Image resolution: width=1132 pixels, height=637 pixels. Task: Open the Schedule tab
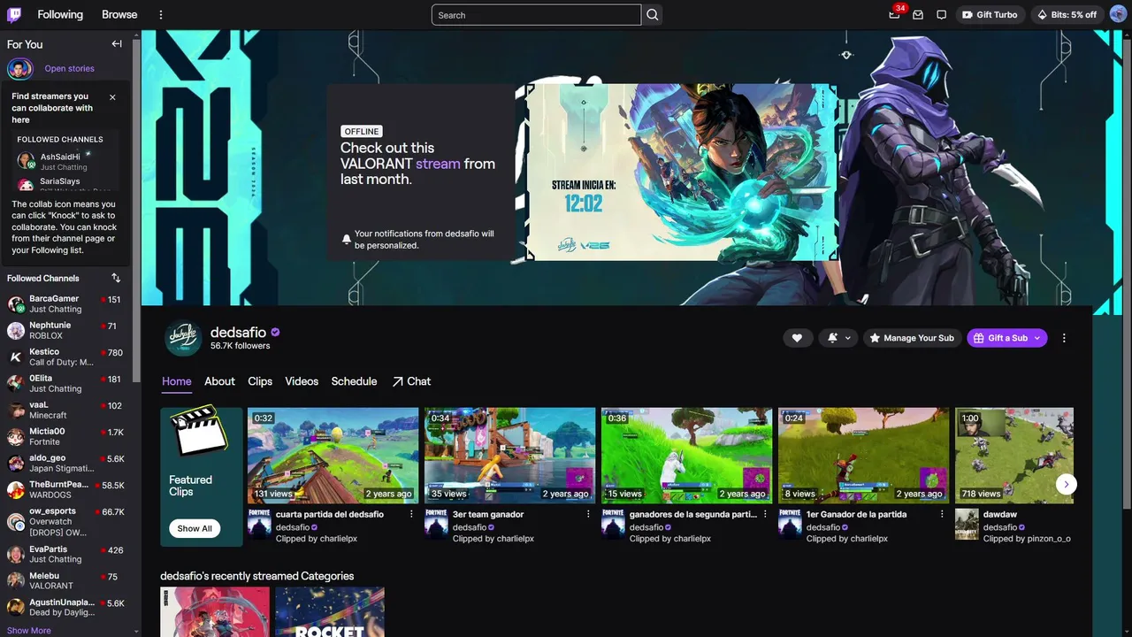click(354, 381)
